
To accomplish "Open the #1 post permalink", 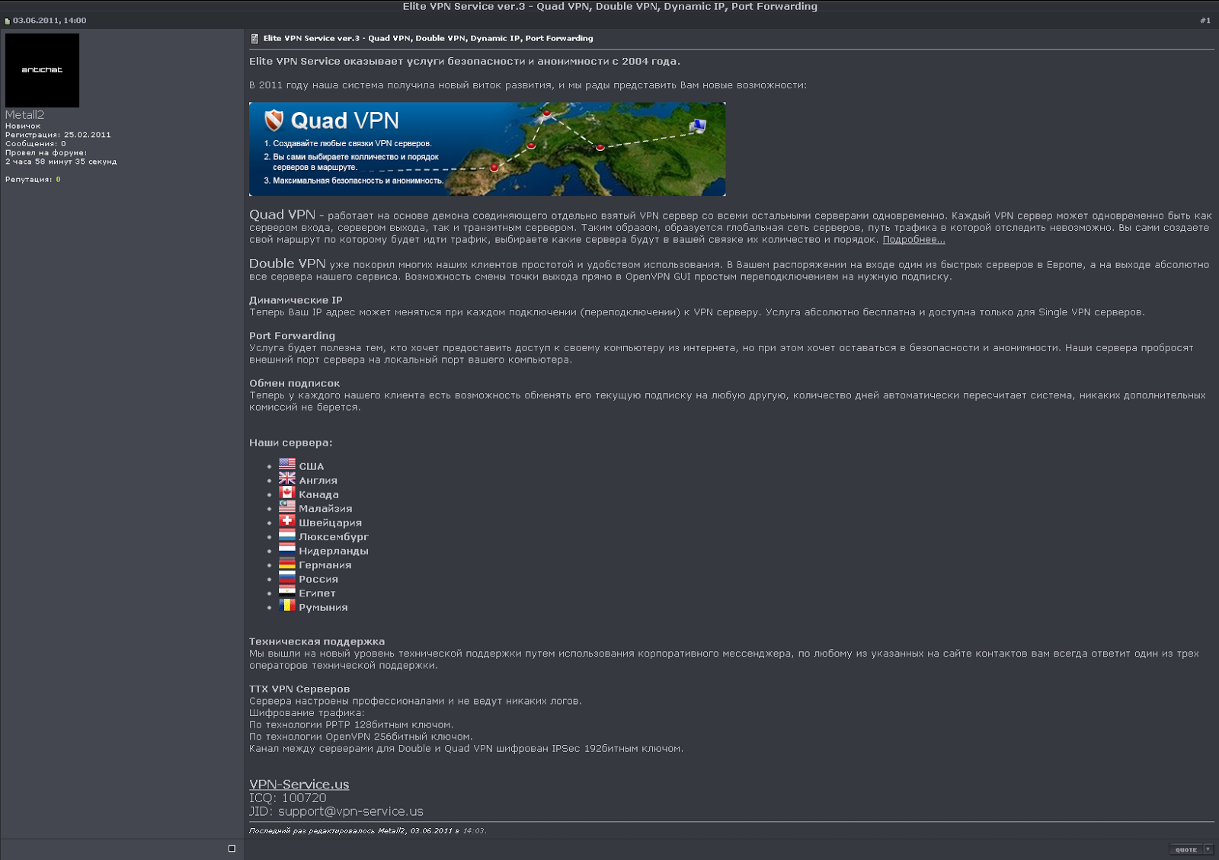I will 1205,21.
